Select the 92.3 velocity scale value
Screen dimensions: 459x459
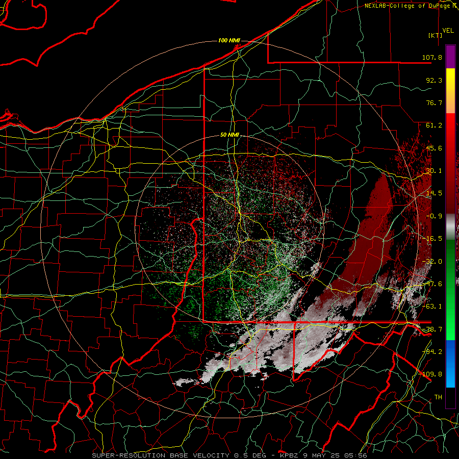pos(434,80)
